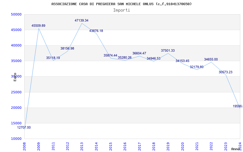Select the 40000 y-axis tick label
243x152 pixels.
(x=16, y=45)
